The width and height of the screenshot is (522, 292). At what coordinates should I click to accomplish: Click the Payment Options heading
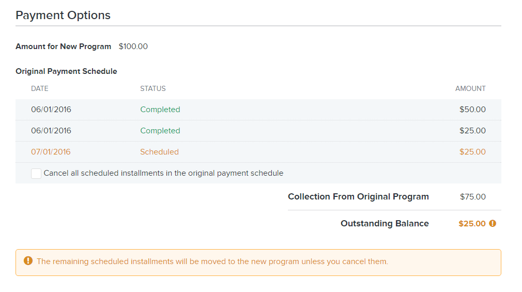[x=63, y=16]
